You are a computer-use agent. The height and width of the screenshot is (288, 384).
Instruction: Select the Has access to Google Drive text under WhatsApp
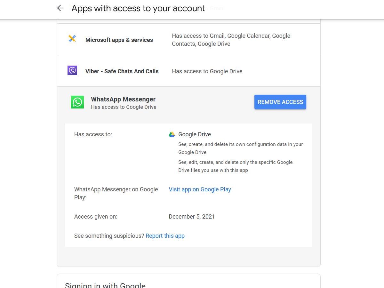point(124,107)
